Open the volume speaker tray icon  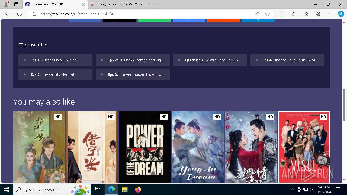pyautogui.click(x=312, y=190)
